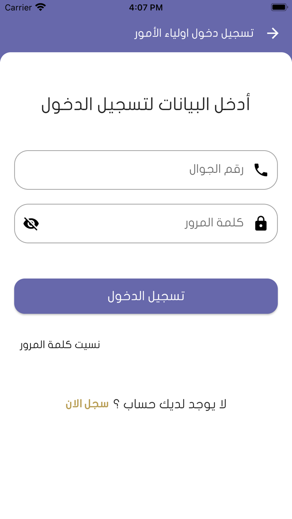The height and width of the screenshot is (519, 292).
Task: Click the clock showing 4:07 PM
Action: (146, 7)
